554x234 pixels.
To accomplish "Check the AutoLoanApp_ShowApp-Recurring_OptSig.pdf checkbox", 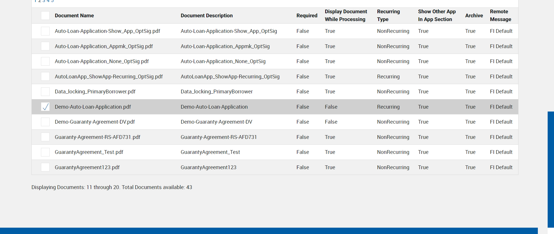I will point(45,77).
